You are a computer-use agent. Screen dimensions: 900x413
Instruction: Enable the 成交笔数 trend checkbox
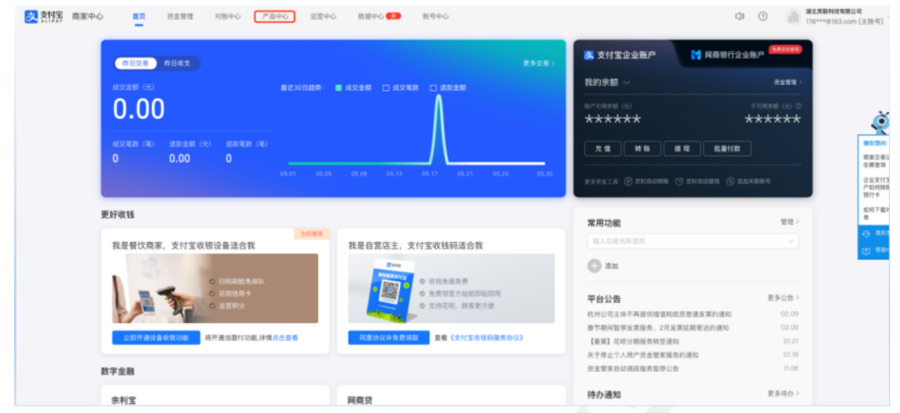pyautogui.click(x=386, y=88)
